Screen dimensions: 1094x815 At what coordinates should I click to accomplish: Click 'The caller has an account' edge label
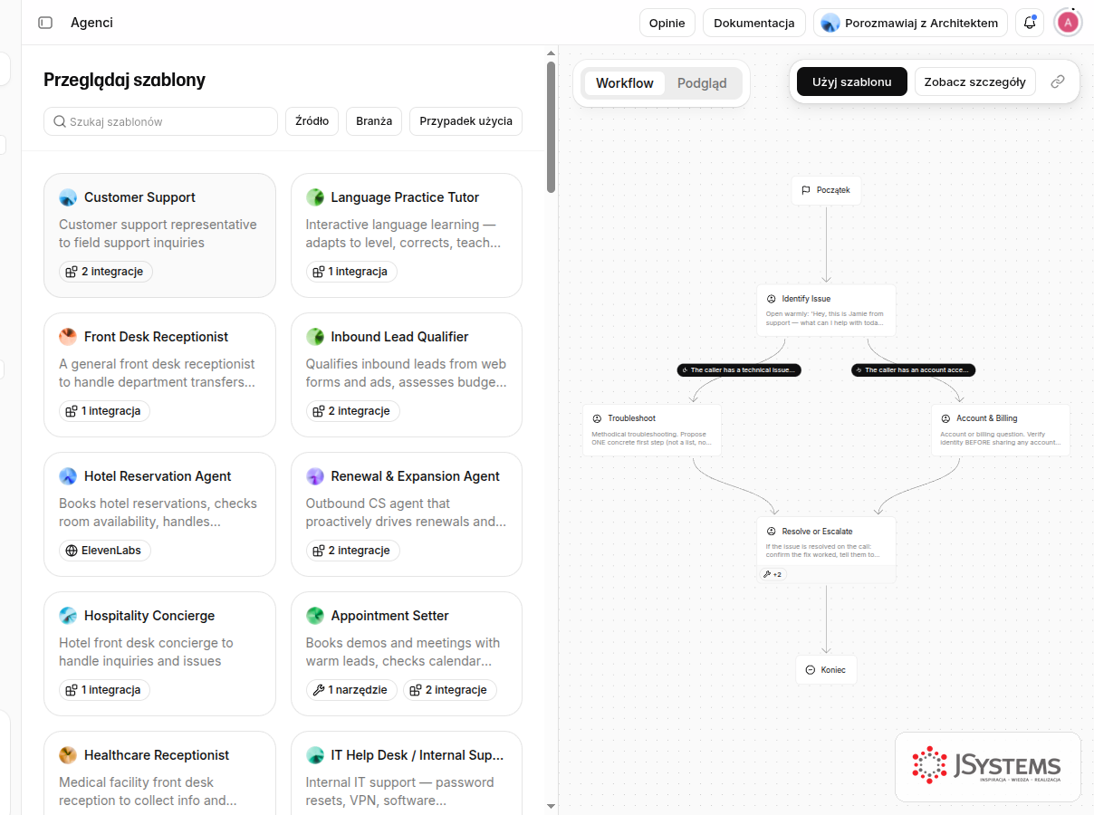[x=914, y=370]
